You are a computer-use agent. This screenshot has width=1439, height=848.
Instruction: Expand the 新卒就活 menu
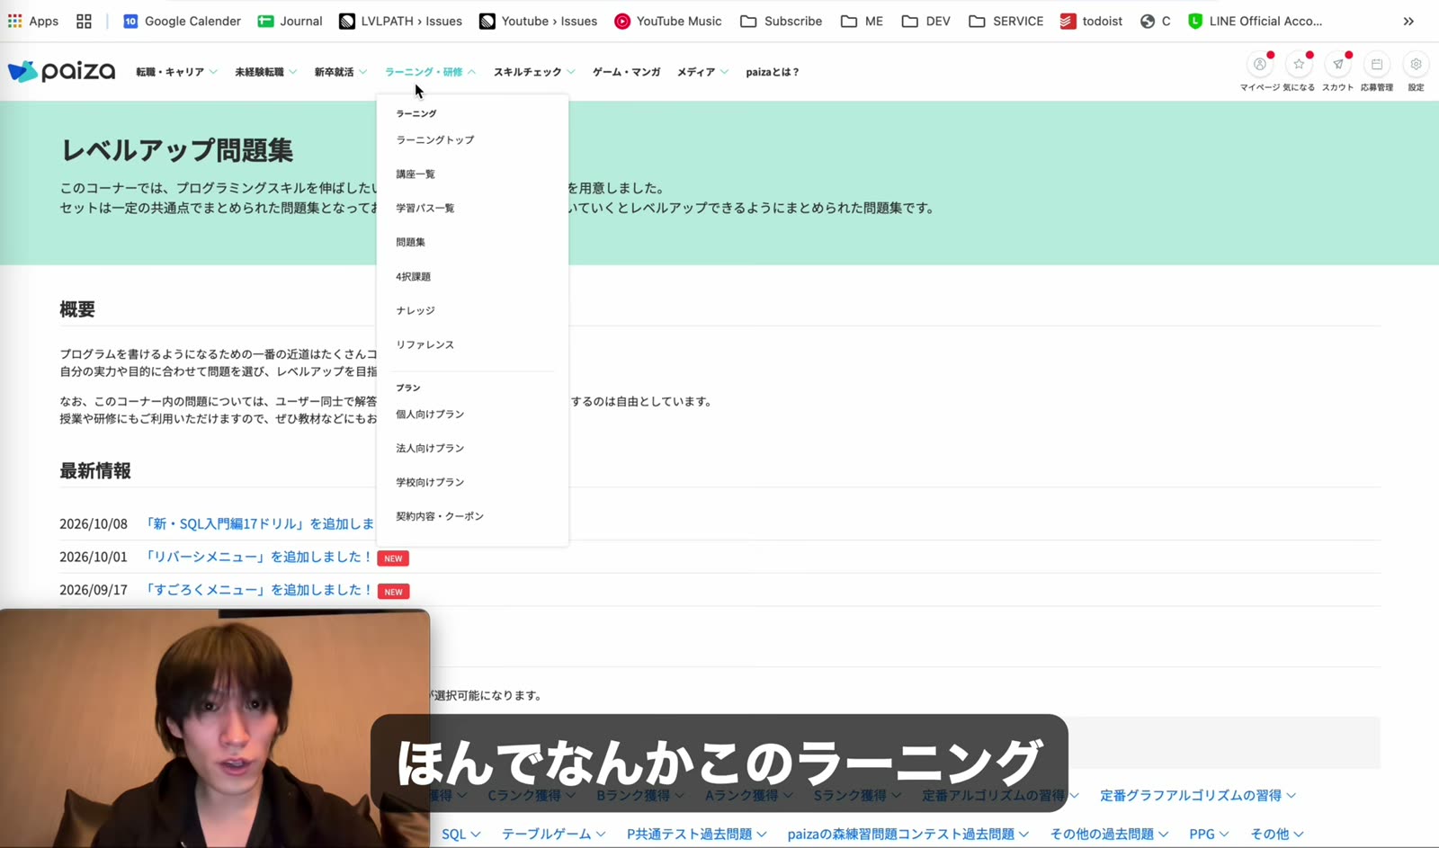[340, 72]
